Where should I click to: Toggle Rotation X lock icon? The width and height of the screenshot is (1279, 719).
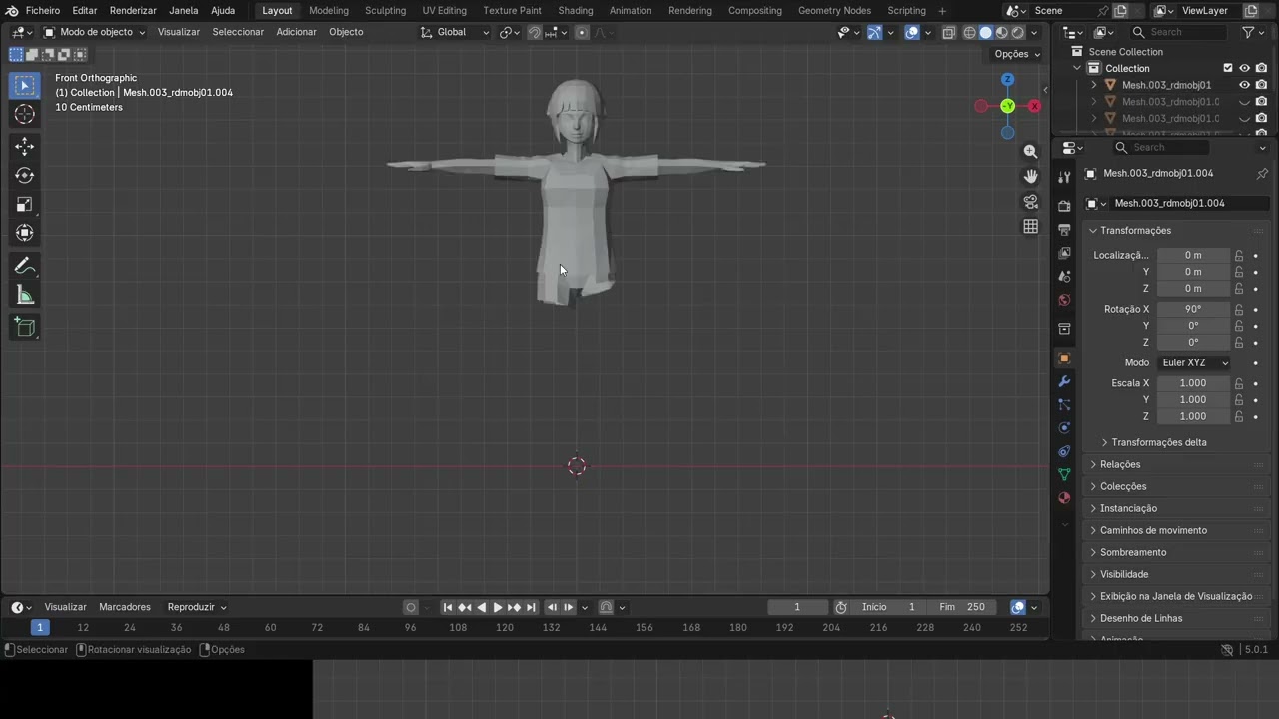[x=1239, y=309]
